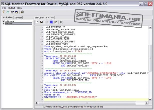Click 'For (SELECT MAX(EMP_SALARY)' on line 39
The image size is (154, 110).
[63, 75]
